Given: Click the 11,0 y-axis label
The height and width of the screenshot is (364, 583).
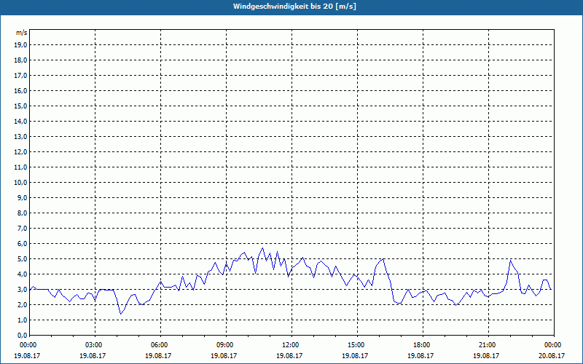Looking at the screenshot, I should [20, 167].
